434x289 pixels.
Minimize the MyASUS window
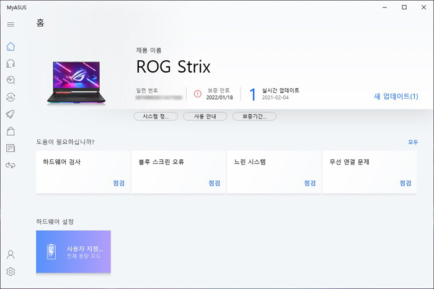click(385, 7)
